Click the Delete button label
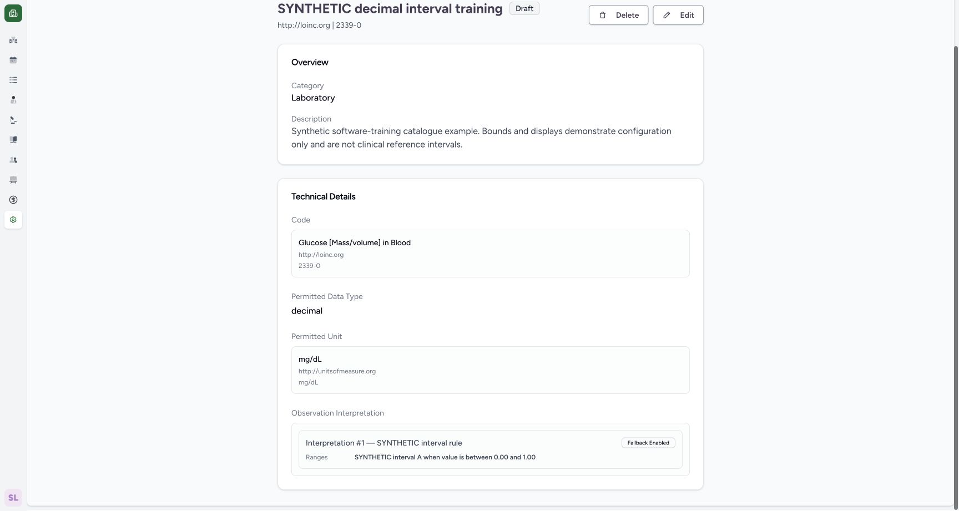This screenshot has height=511, width=959. point(627,15)
